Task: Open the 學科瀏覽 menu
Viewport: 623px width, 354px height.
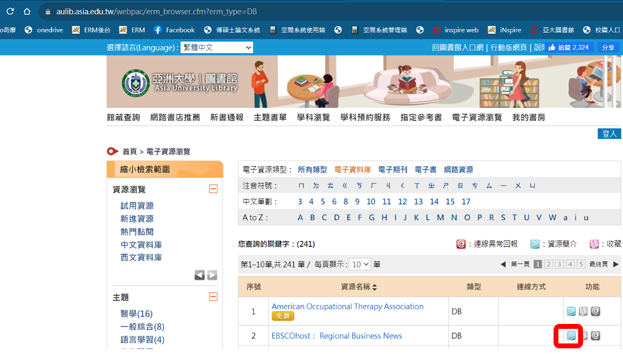Action: pos(313,117)
